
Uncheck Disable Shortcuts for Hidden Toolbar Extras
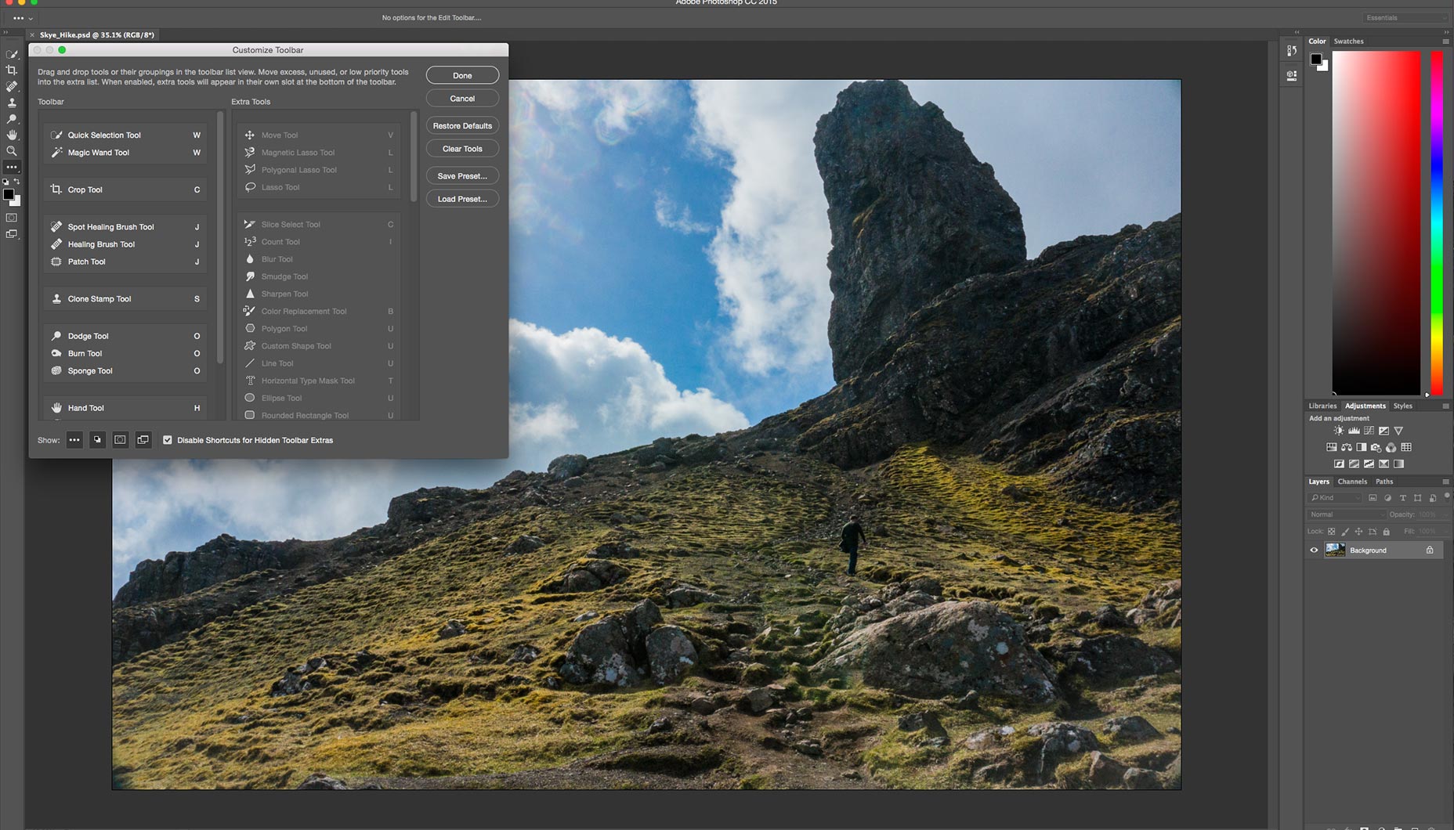[168, 440]
